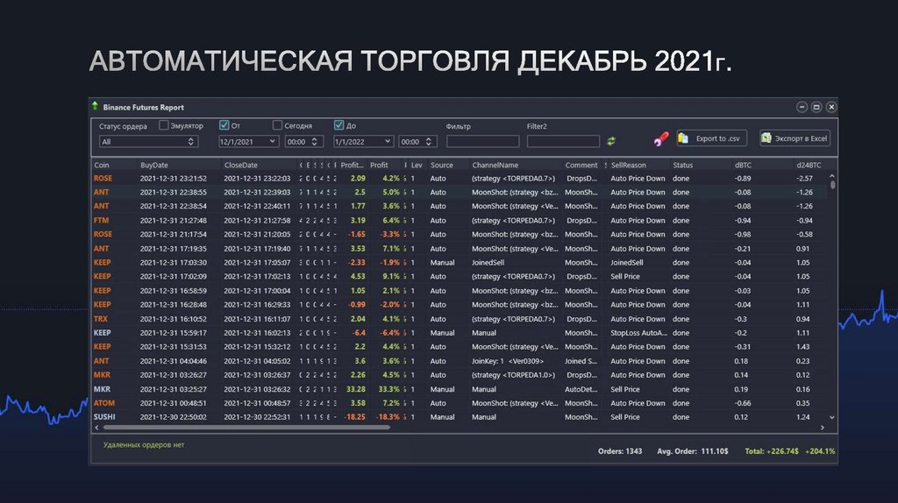Click the StopLoss AutoA... sell reason cell
The height and width of the screenshot is (503, 898).
(638, 332)
